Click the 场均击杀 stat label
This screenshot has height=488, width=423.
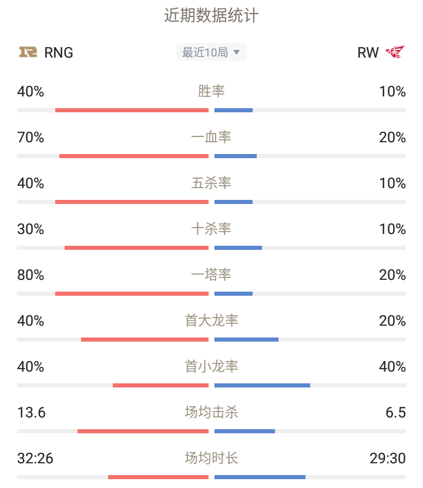(211, 412)
